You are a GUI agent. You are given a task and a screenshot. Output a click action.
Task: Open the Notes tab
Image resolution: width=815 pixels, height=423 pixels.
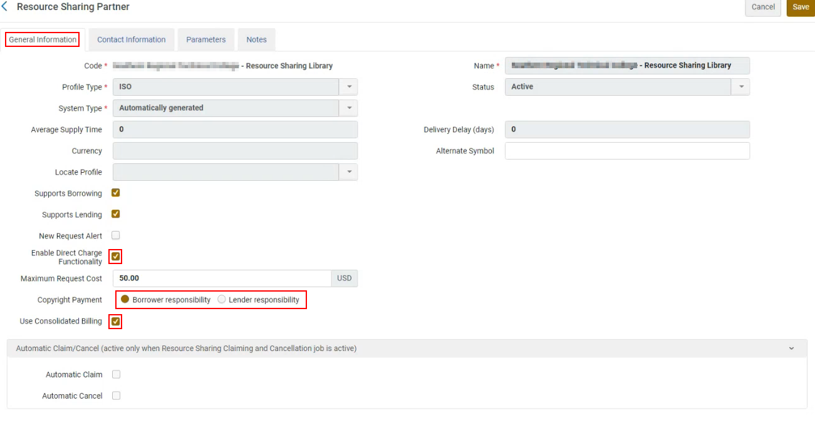[x=256, y=39]
